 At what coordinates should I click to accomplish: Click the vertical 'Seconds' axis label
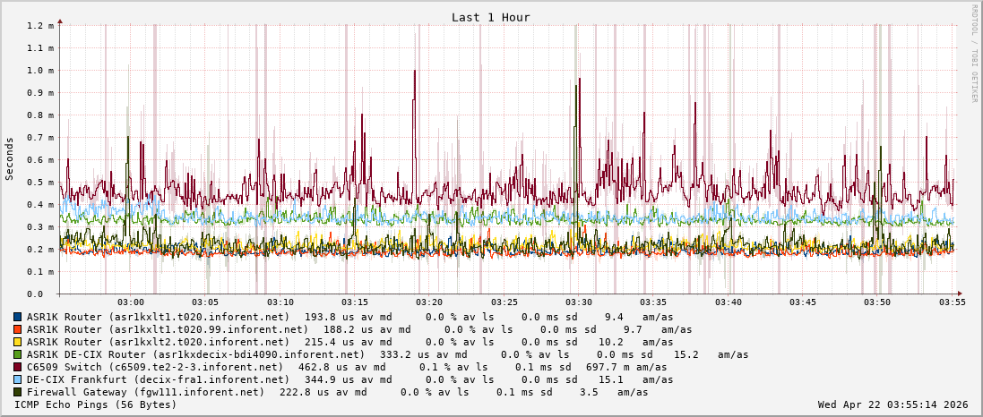10,159
